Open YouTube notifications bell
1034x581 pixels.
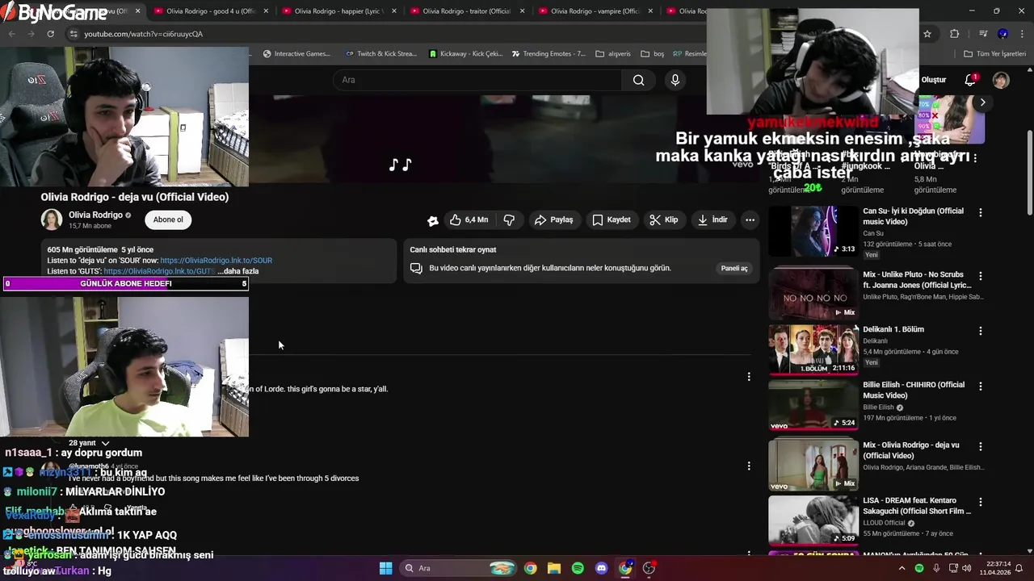(971, 80)
